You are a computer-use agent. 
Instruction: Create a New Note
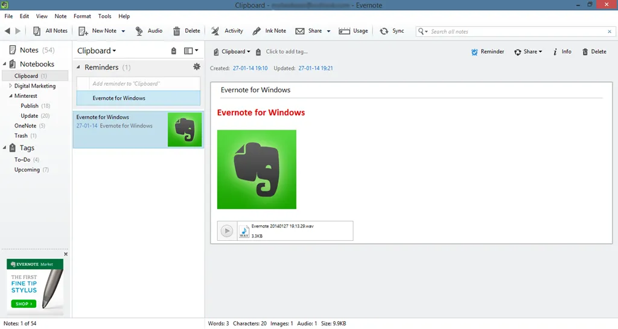tap(98, 31)
